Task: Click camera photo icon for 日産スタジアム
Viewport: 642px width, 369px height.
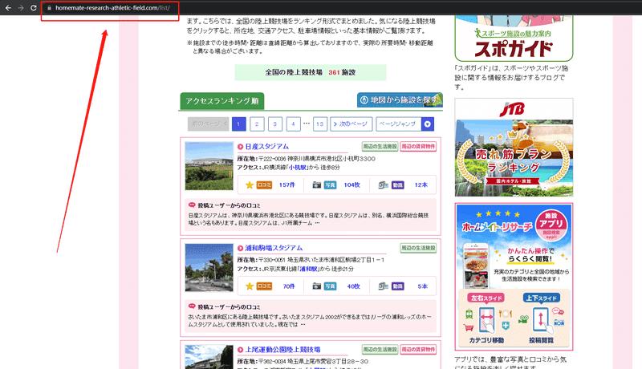Action: click(x=316, y=185)
